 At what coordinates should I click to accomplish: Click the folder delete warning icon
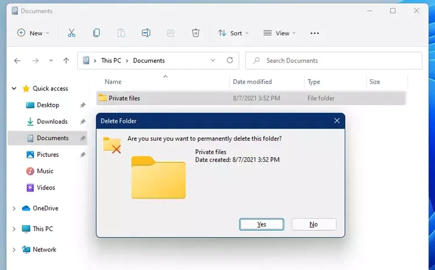pos(112,145)
